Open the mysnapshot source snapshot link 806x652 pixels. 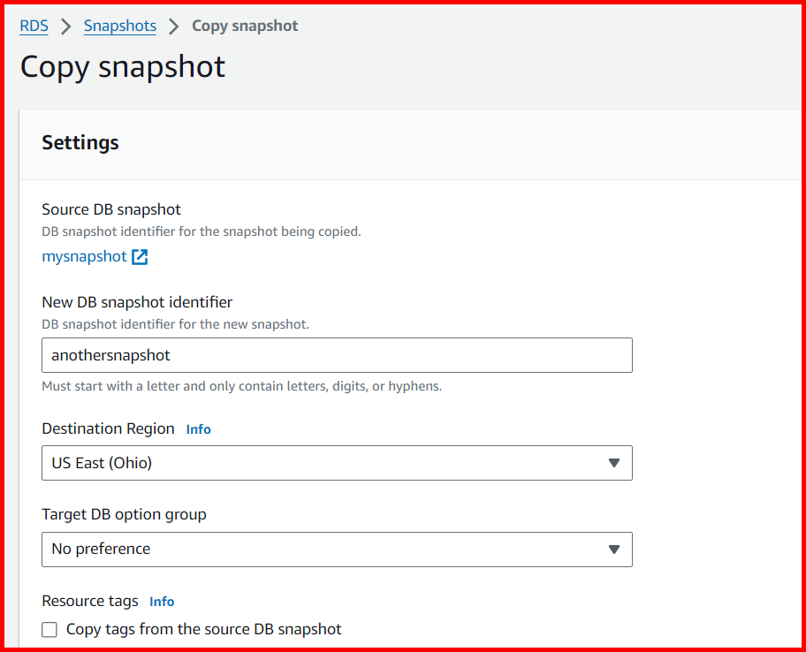pos(84,256)
